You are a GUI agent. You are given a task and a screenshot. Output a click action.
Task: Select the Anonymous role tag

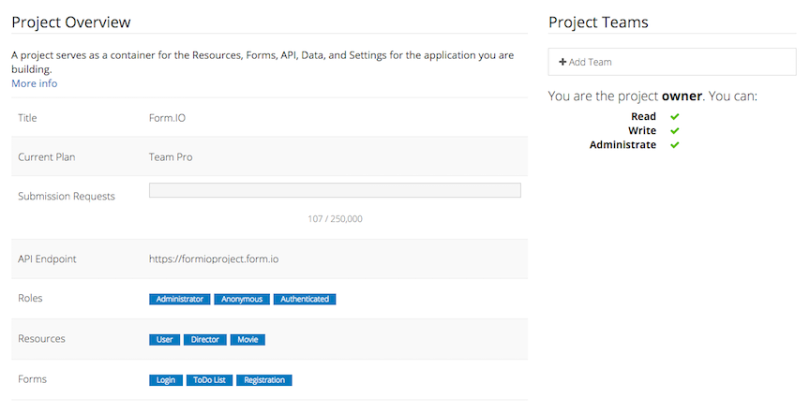(x=242, y=300)
